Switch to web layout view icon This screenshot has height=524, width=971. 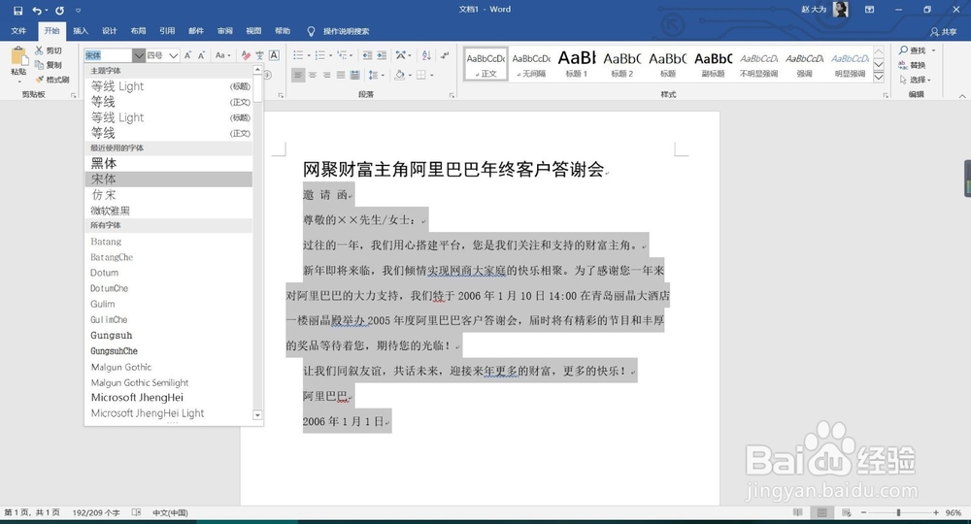point(846,512)
